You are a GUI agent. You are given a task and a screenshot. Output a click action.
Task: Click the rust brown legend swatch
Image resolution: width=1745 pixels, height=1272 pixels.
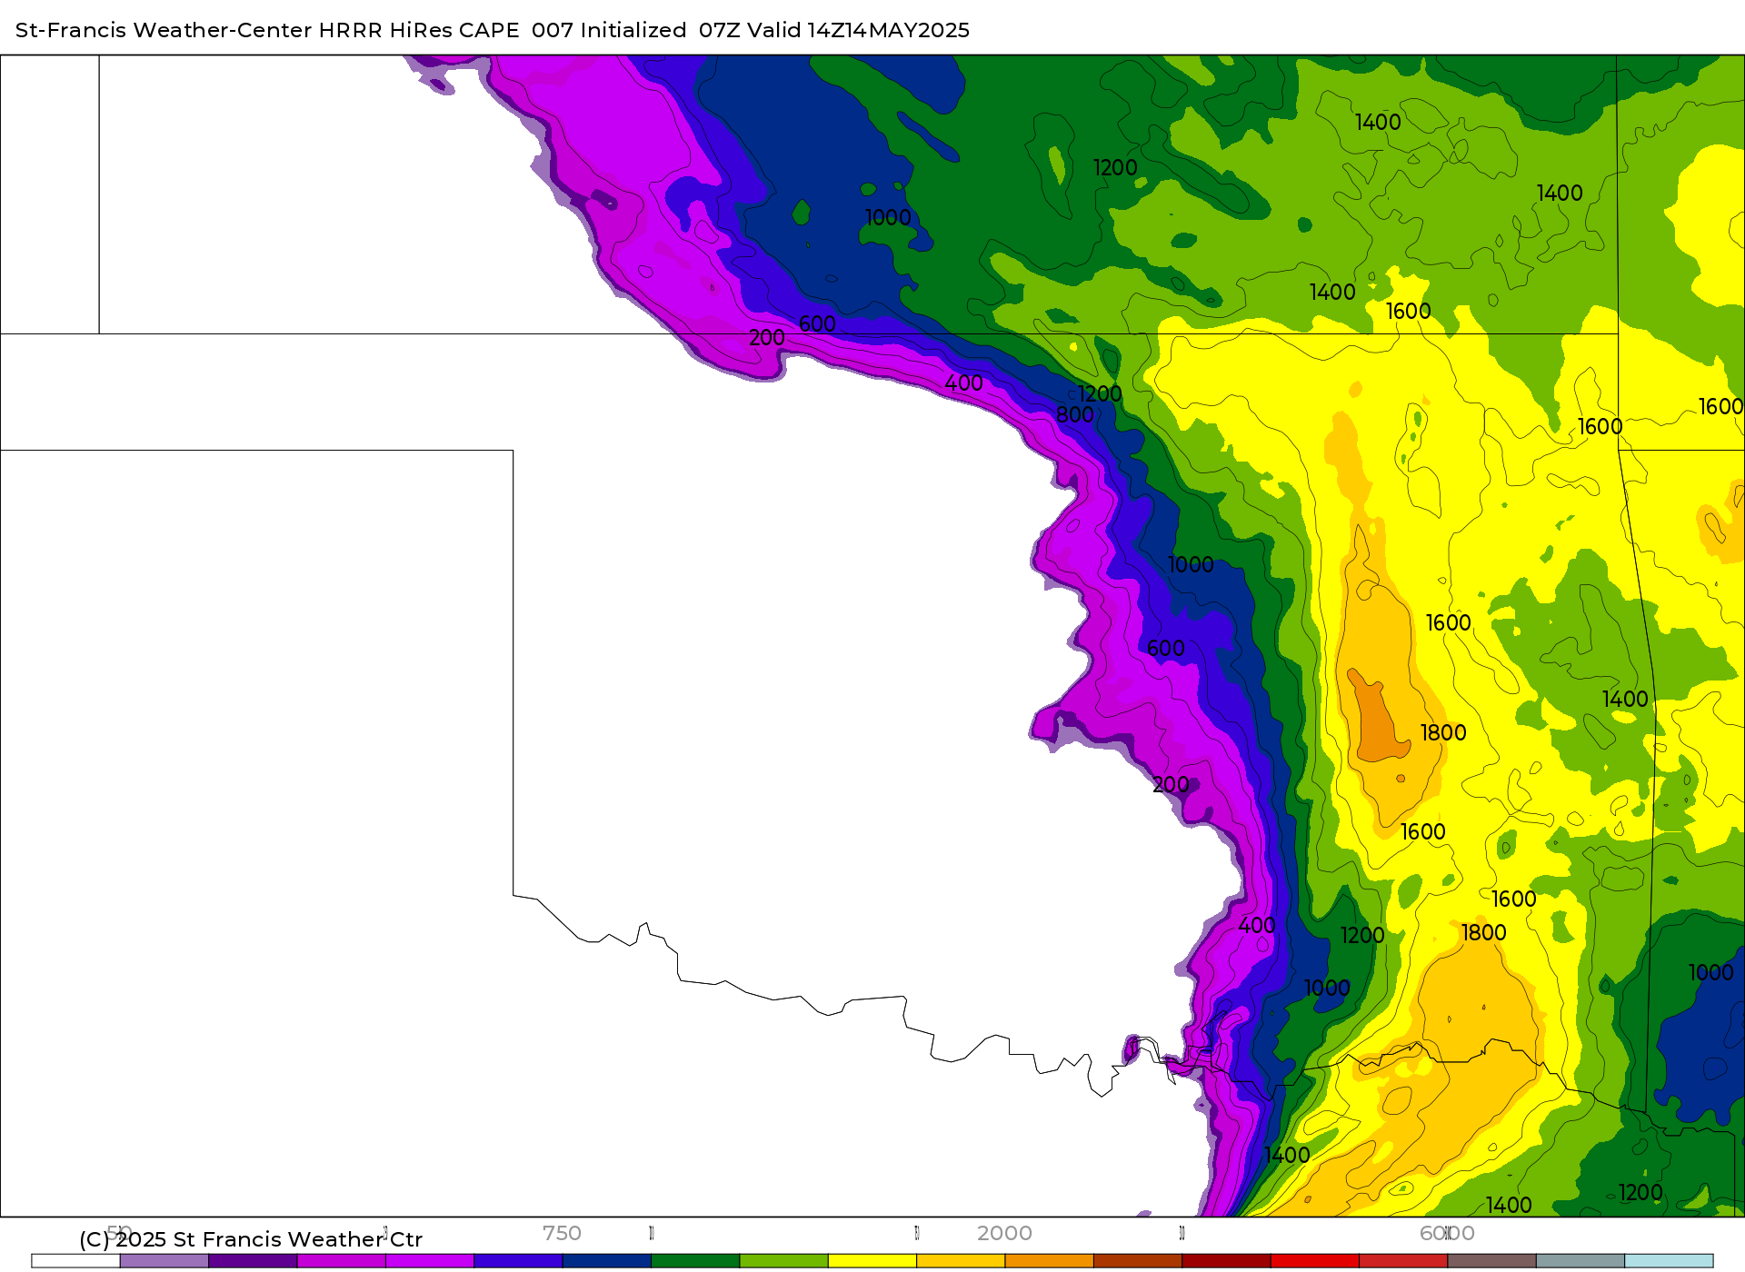click(1138, 1261)
